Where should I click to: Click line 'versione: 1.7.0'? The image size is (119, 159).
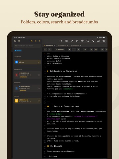(54, 61)
